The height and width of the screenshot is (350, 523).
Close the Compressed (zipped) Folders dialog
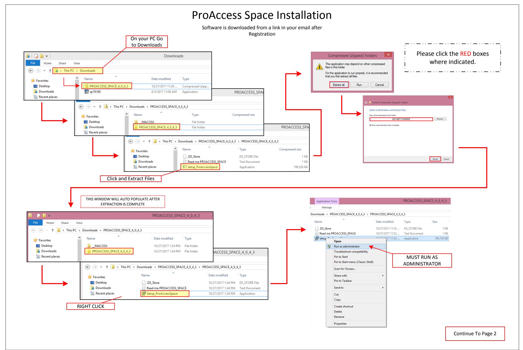click(388, 54)
